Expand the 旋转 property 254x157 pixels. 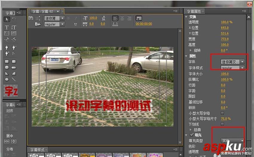[x=191, y=50]
